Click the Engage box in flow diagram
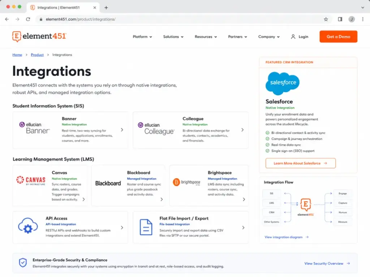This screenshot has width=370, height=277. point(343,193)
